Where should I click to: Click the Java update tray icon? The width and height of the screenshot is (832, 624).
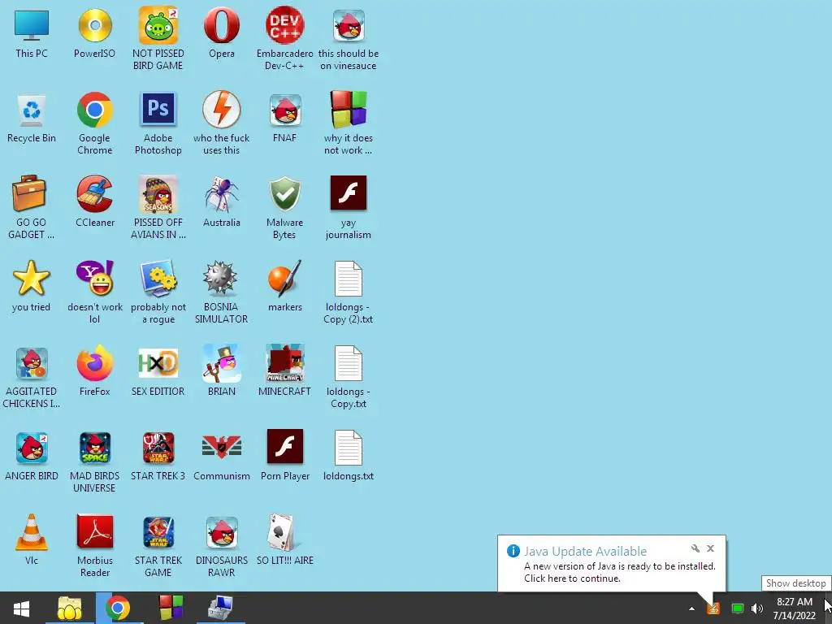[x=713, y=609]
